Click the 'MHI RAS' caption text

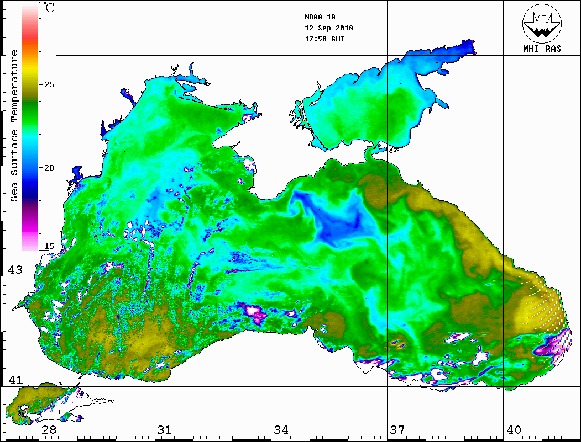point(542,49)
